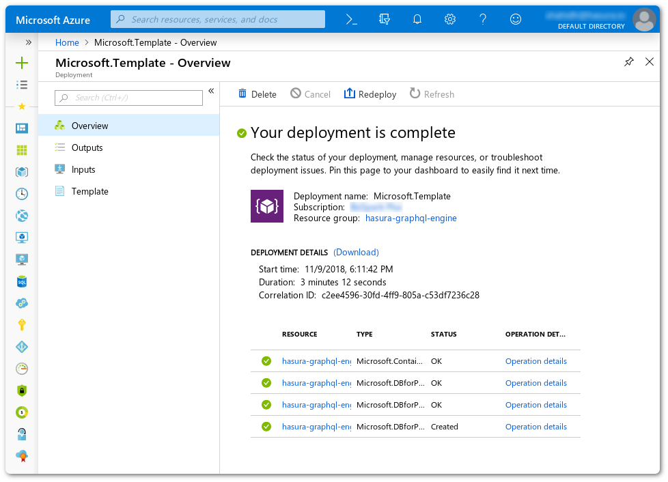Click the DEFAULT DIRECTORY account label
This screenshot has width=668, height=482.
click(592, 27)
